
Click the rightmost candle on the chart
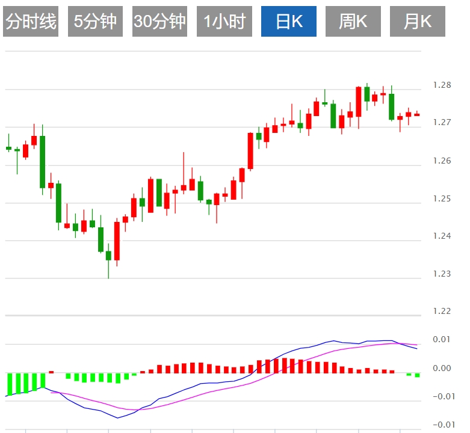pos(416,114)
